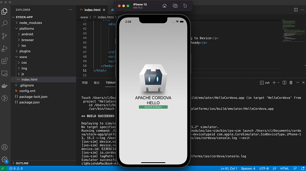
Task: Open notifications bell in status bar
Action: click(303, 168)
